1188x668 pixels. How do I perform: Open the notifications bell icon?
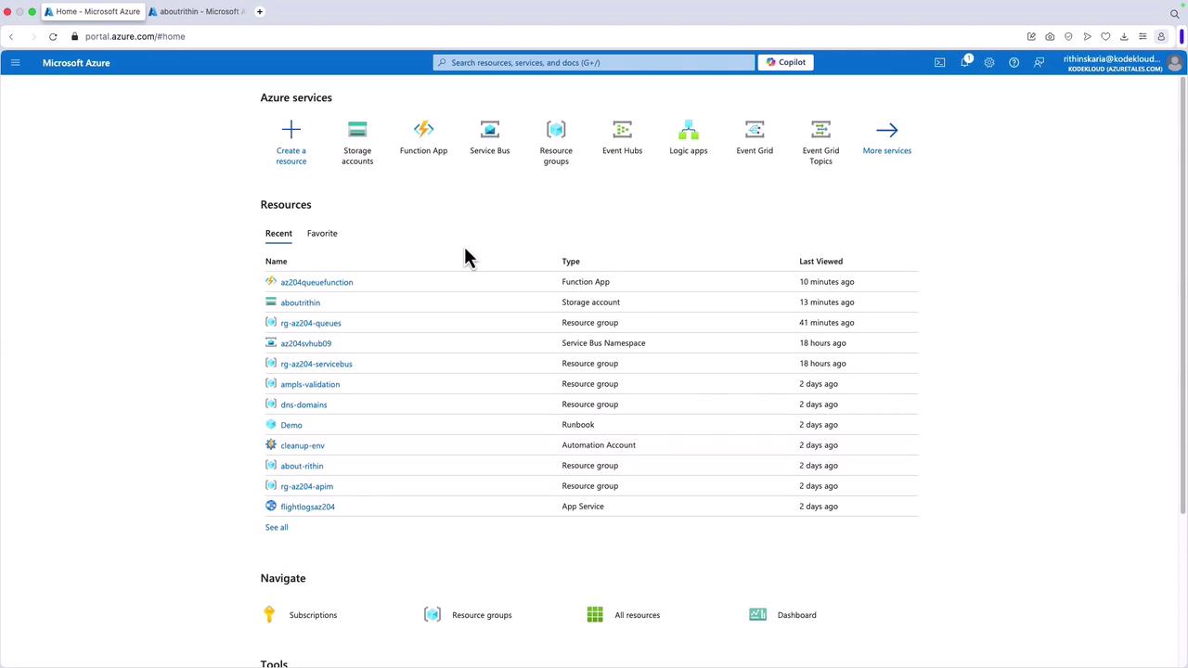(964, 62)
